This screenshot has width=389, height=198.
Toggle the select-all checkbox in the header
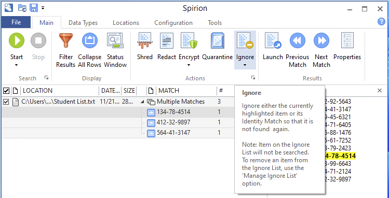(x=6, y=91)
